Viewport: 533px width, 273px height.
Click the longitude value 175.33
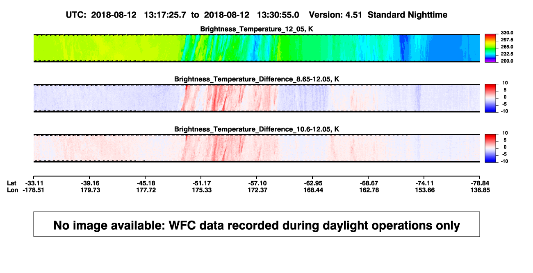(201, 190)
